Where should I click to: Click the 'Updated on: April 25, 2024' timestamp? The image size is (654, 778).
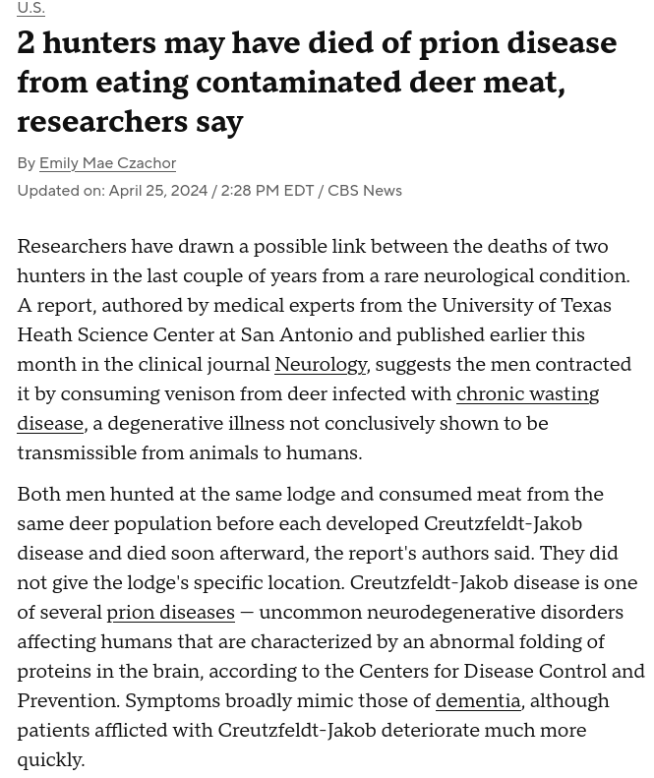[112, 191]
